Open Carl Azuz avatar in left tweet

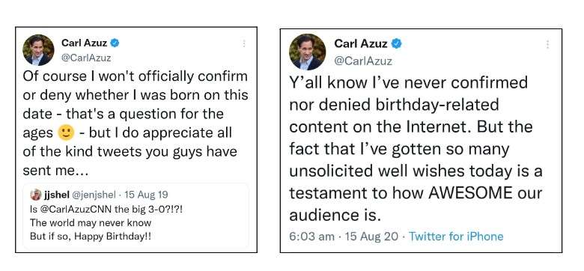click(38, 50)
